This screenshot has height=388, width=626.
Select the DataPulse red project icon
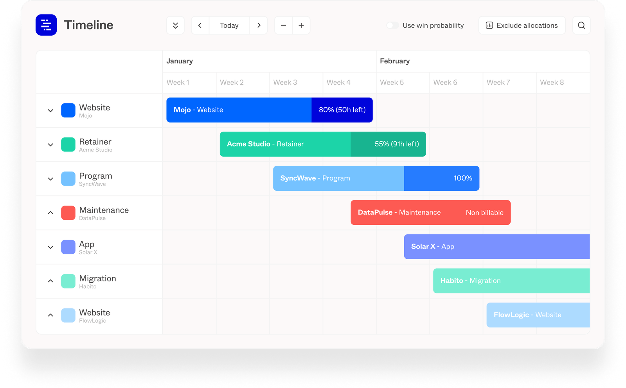coord(68,213)
